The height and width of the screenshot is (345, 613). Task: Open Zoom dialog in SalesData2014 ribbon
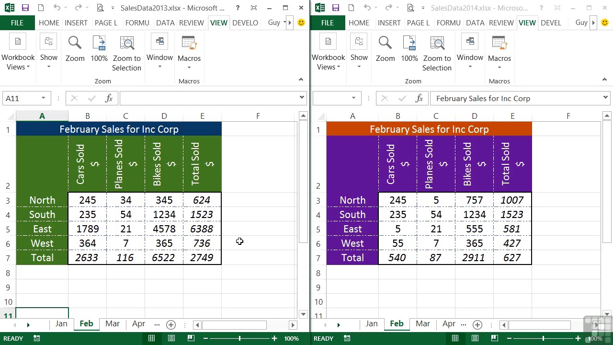[385, 49]
